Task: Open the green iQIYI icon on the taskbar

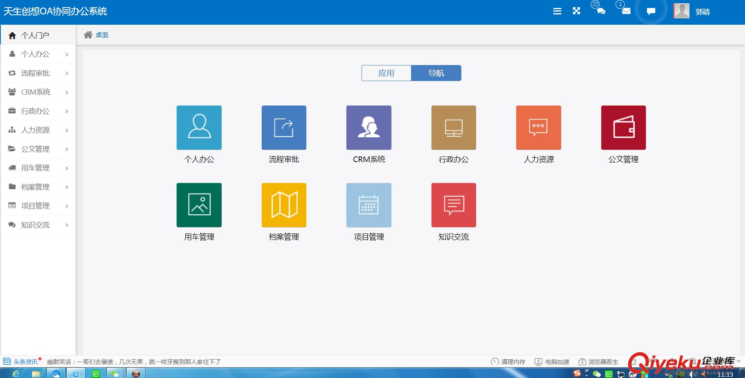Action: [x=96, y=374]
